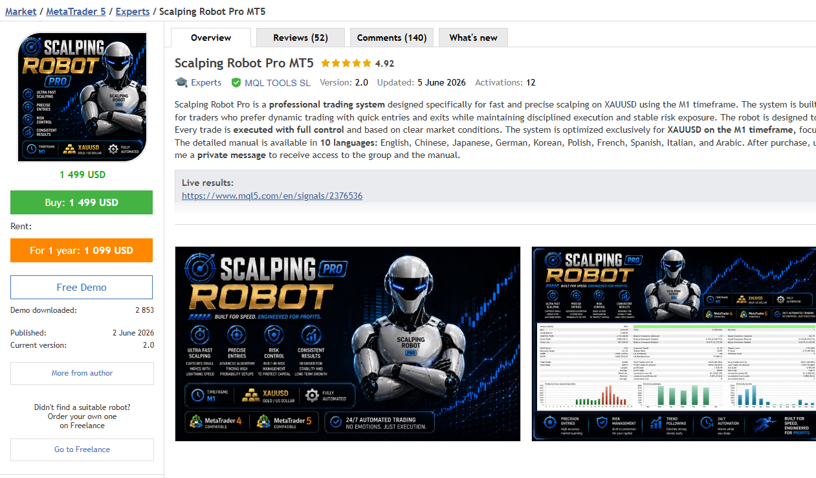Click More from author button

82,373
